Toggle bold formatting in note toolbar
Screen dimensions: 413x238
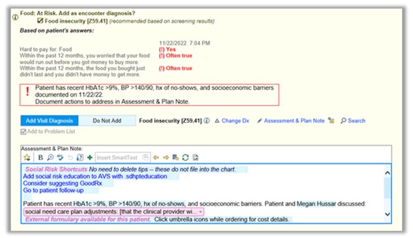pos(40,157)
